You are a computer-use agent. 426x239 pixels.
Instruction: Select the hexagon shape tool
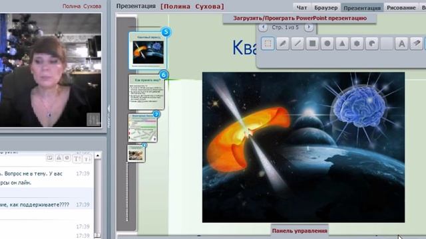pos(357,43)
